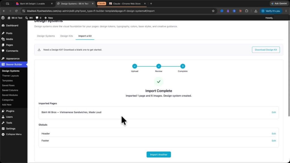The image size is (290, 163).
Task: Edit the Header global
Action: (x=274, y=134)
